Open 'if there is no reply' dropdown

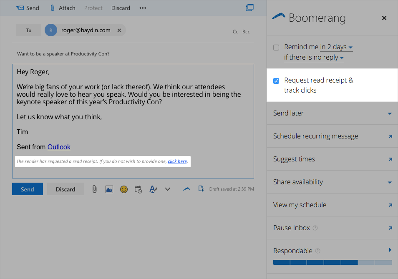(314, 58)
